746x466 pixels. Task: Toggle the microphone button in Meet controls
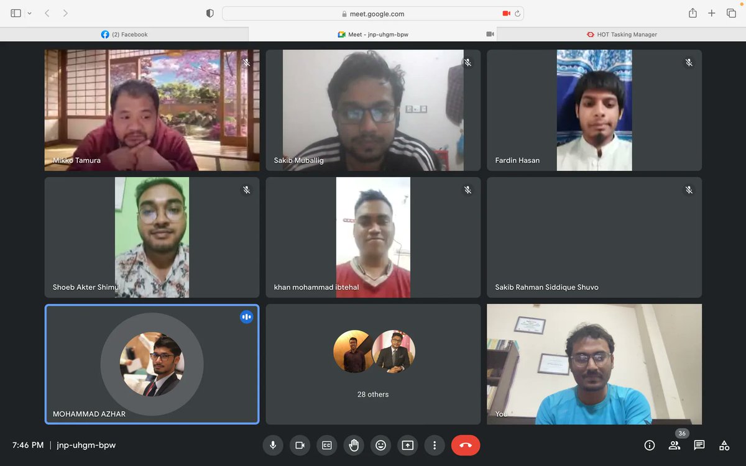pos(272,445)
